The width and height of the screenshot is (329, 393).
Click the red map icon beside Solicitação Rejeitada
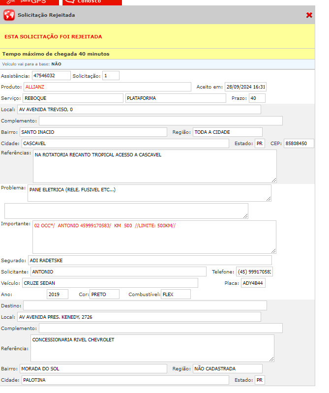[x=9, y=15]
